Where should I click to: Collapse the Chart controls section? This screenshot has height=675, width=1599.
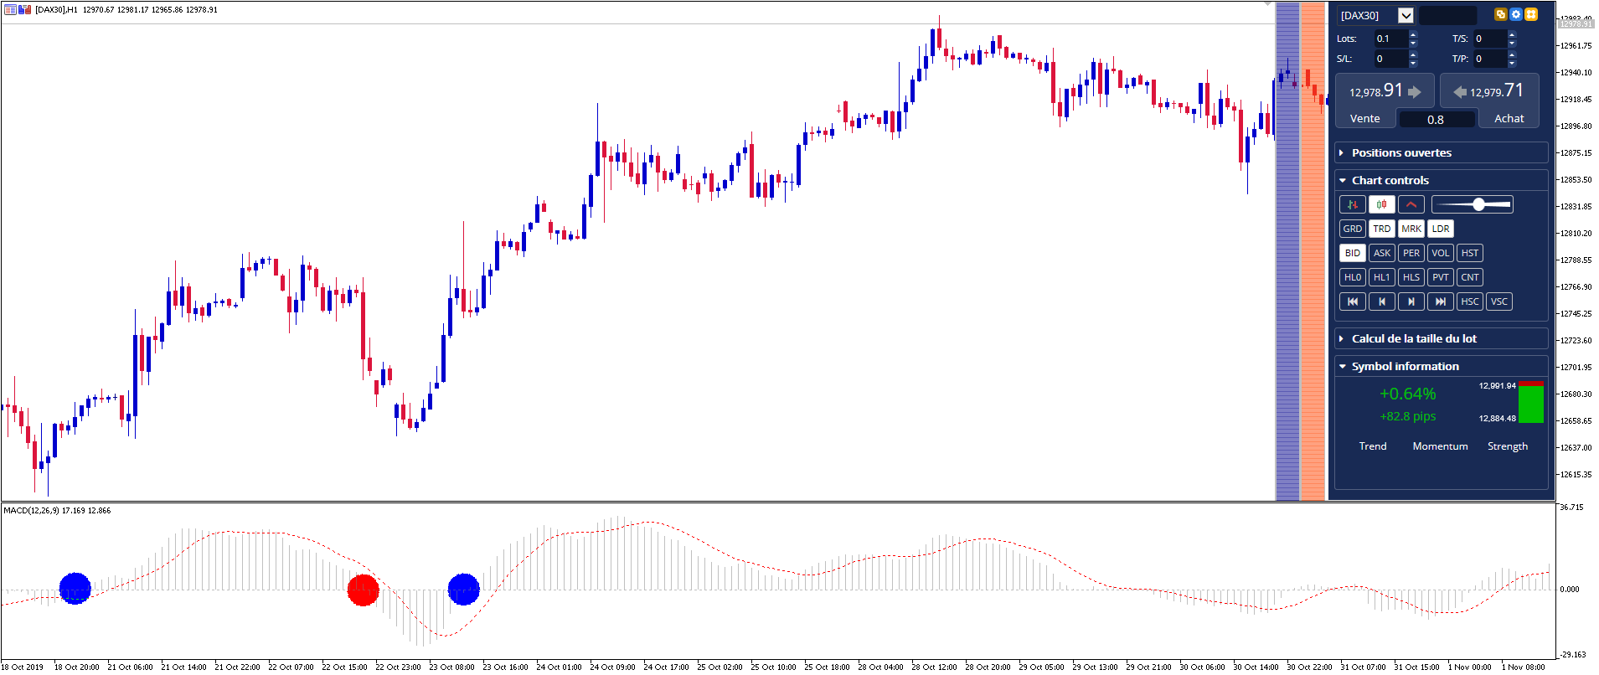(1441, 180)
